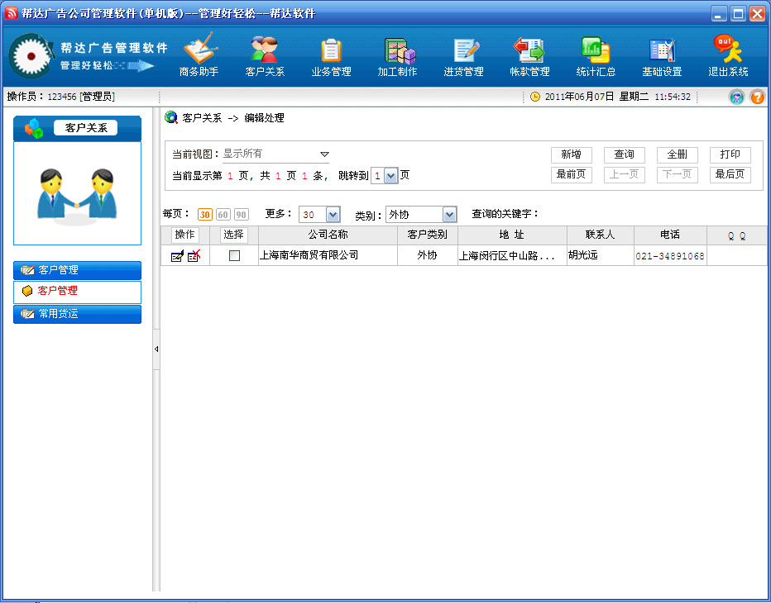Expand the 常用货运 sidebar group

(77, 314)
